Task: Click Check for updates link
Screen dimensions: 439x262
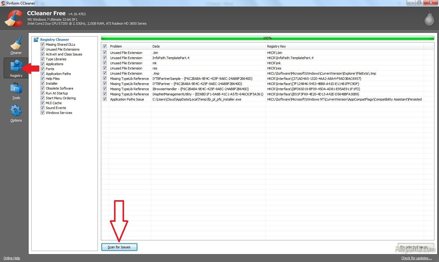Action: pyautogui.click(x=416, y=258)
